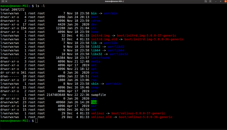
Task: Maximize the terminal window
Action: click(x=220, y=2)
